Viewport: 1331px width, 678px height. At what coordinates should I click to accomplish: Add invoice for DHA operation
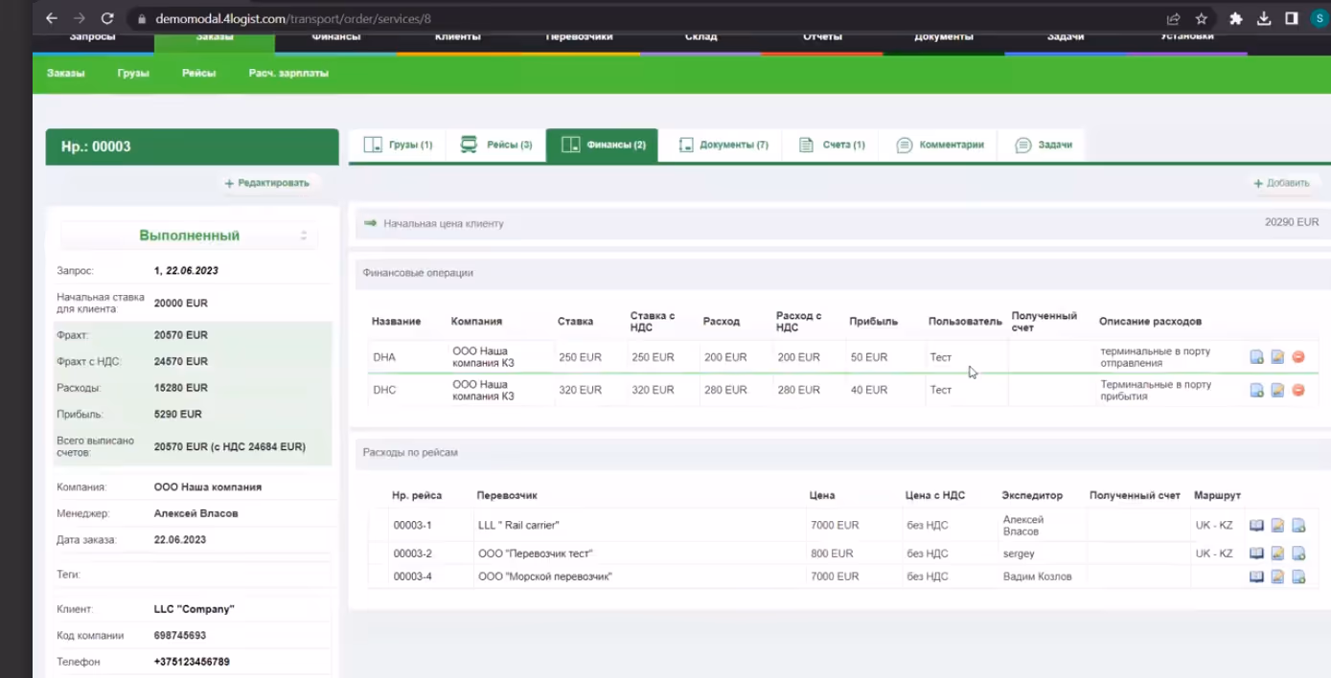pos(1257,357)
